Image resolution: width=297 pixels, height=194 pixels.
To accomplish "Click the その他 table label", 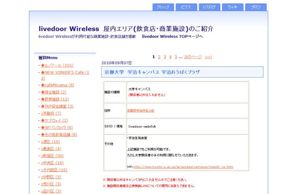I will 109,144.
